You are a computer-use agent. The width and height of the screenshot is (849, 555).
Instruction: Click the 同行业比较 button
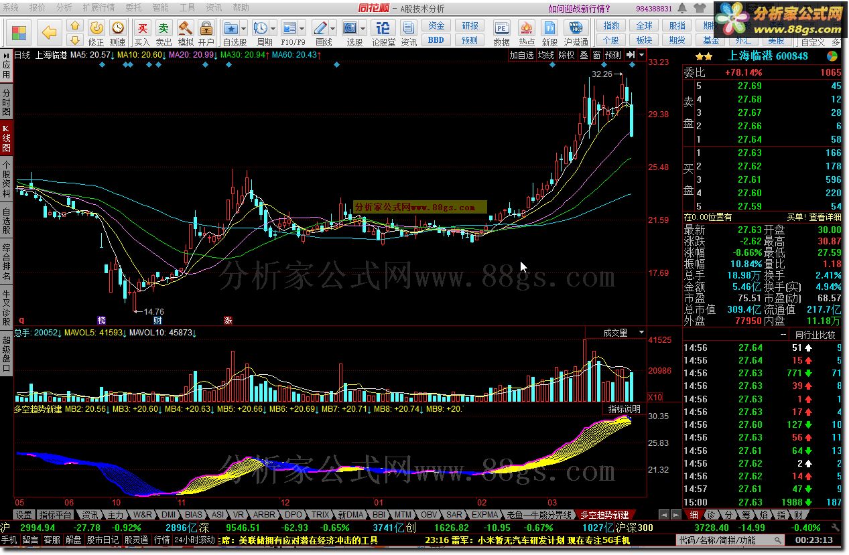coord(815,335)
